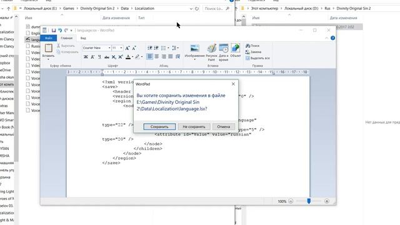Click the Изображение insert picture icon
The image size is (400, 225).
click(194, 48)
